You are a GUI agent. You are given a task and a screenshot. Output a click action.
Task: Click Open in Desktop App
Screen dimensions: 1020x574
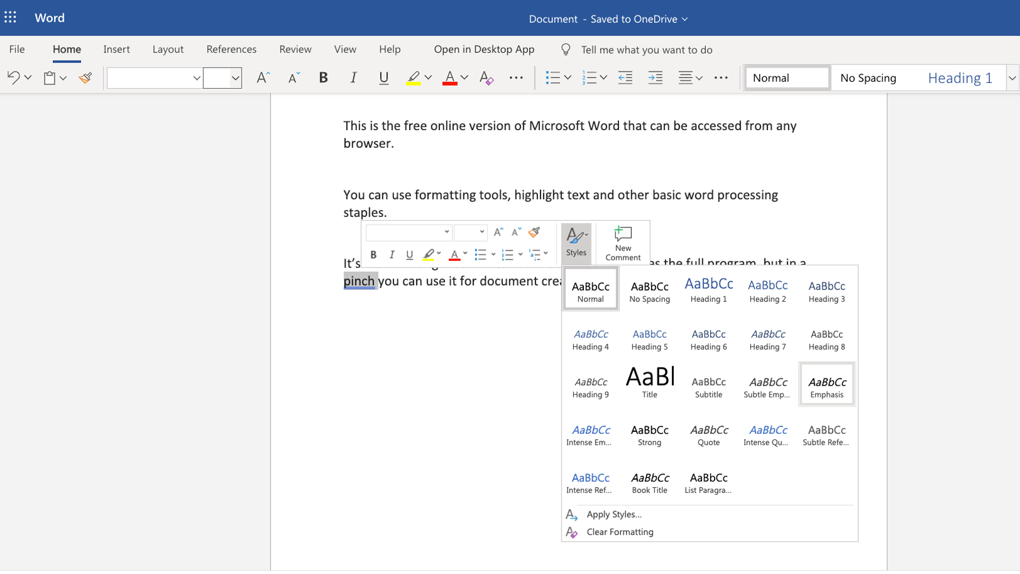[x=483, y=49]
